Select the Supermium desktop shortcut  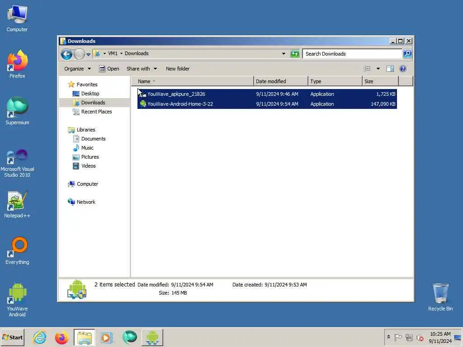pos(17,111)
